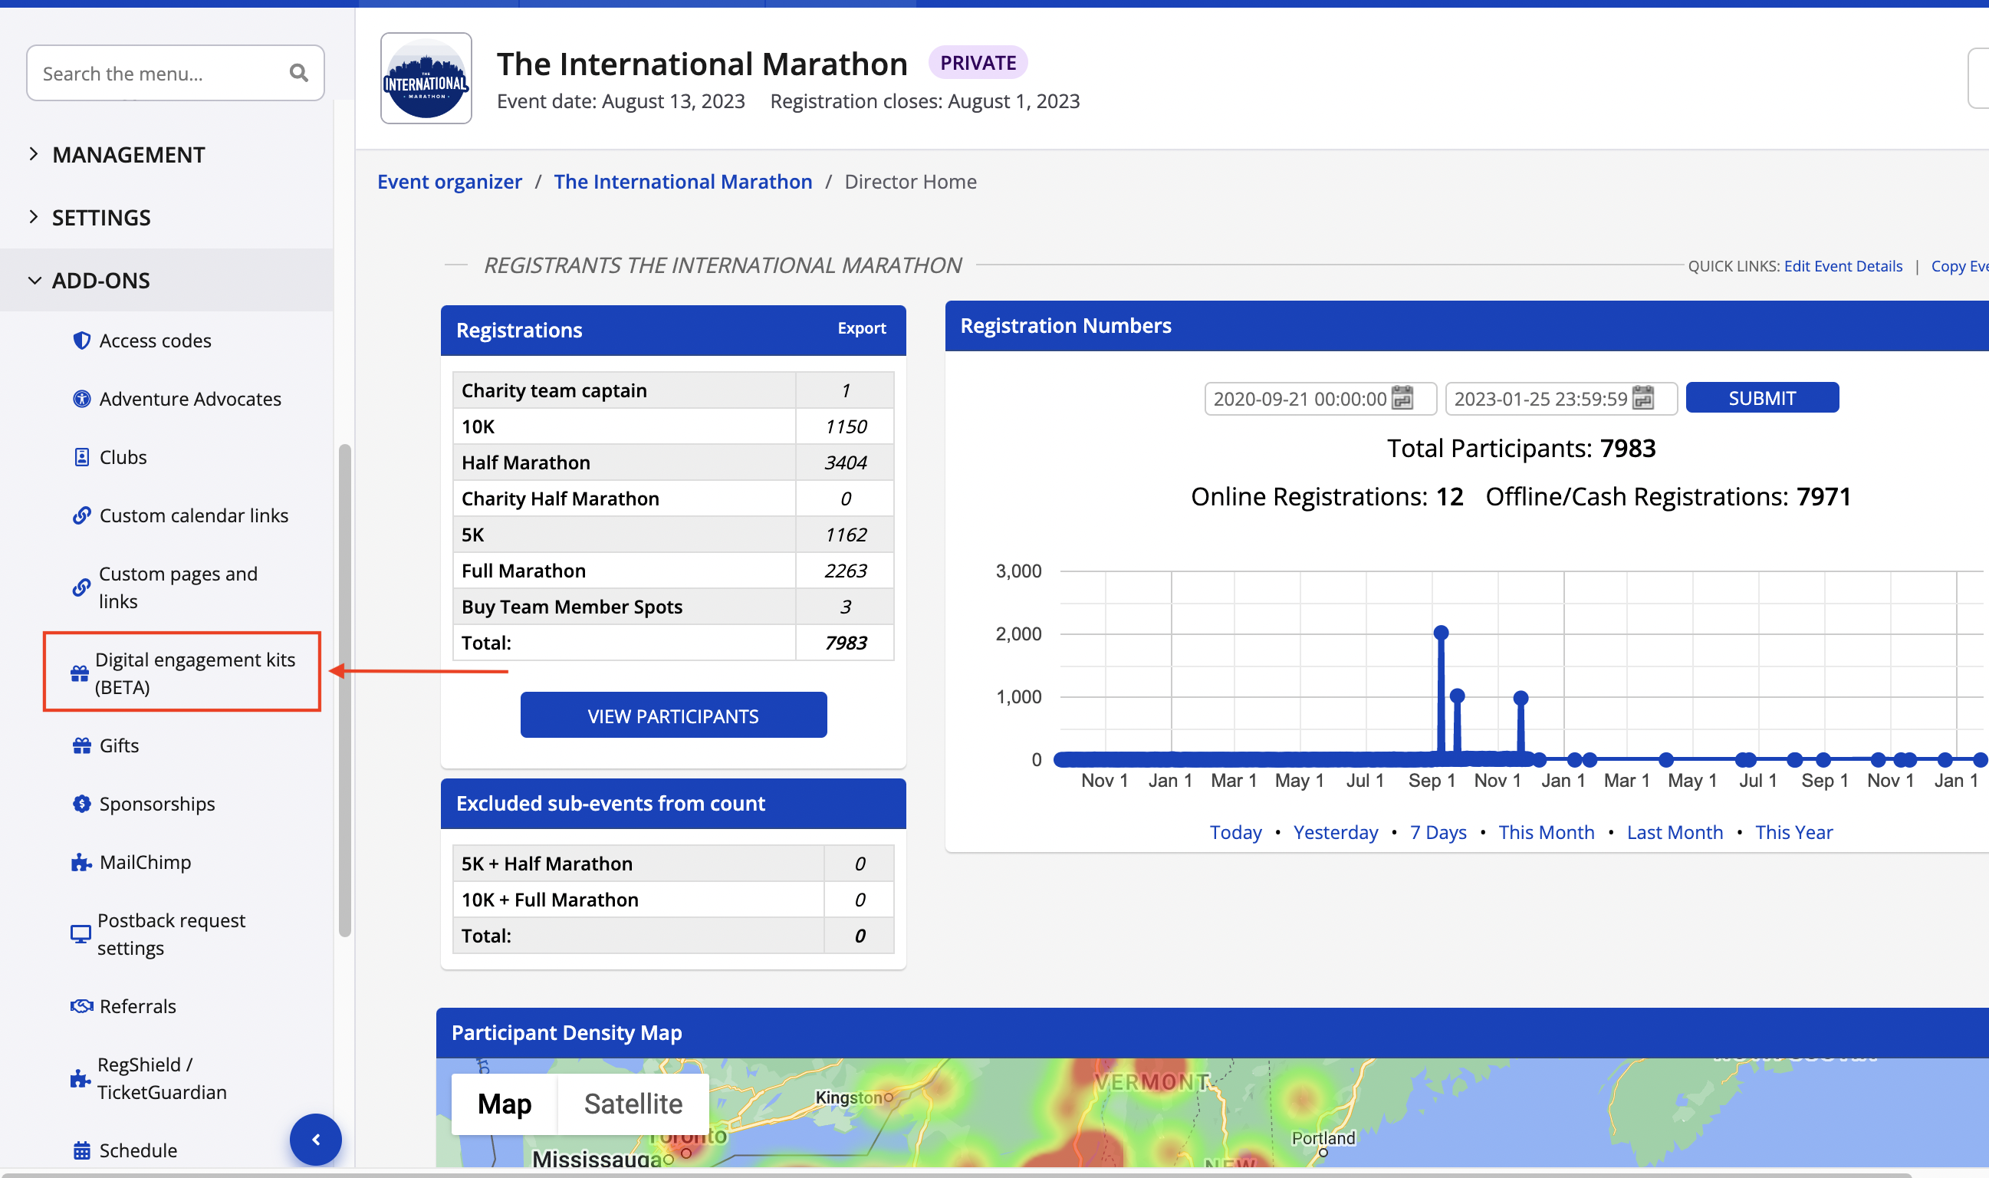Image resolution: width=1989 pixels, height=1178 pixels.
Task: Click the Referrals handshake icon
Action: (x=81, y=1005)
